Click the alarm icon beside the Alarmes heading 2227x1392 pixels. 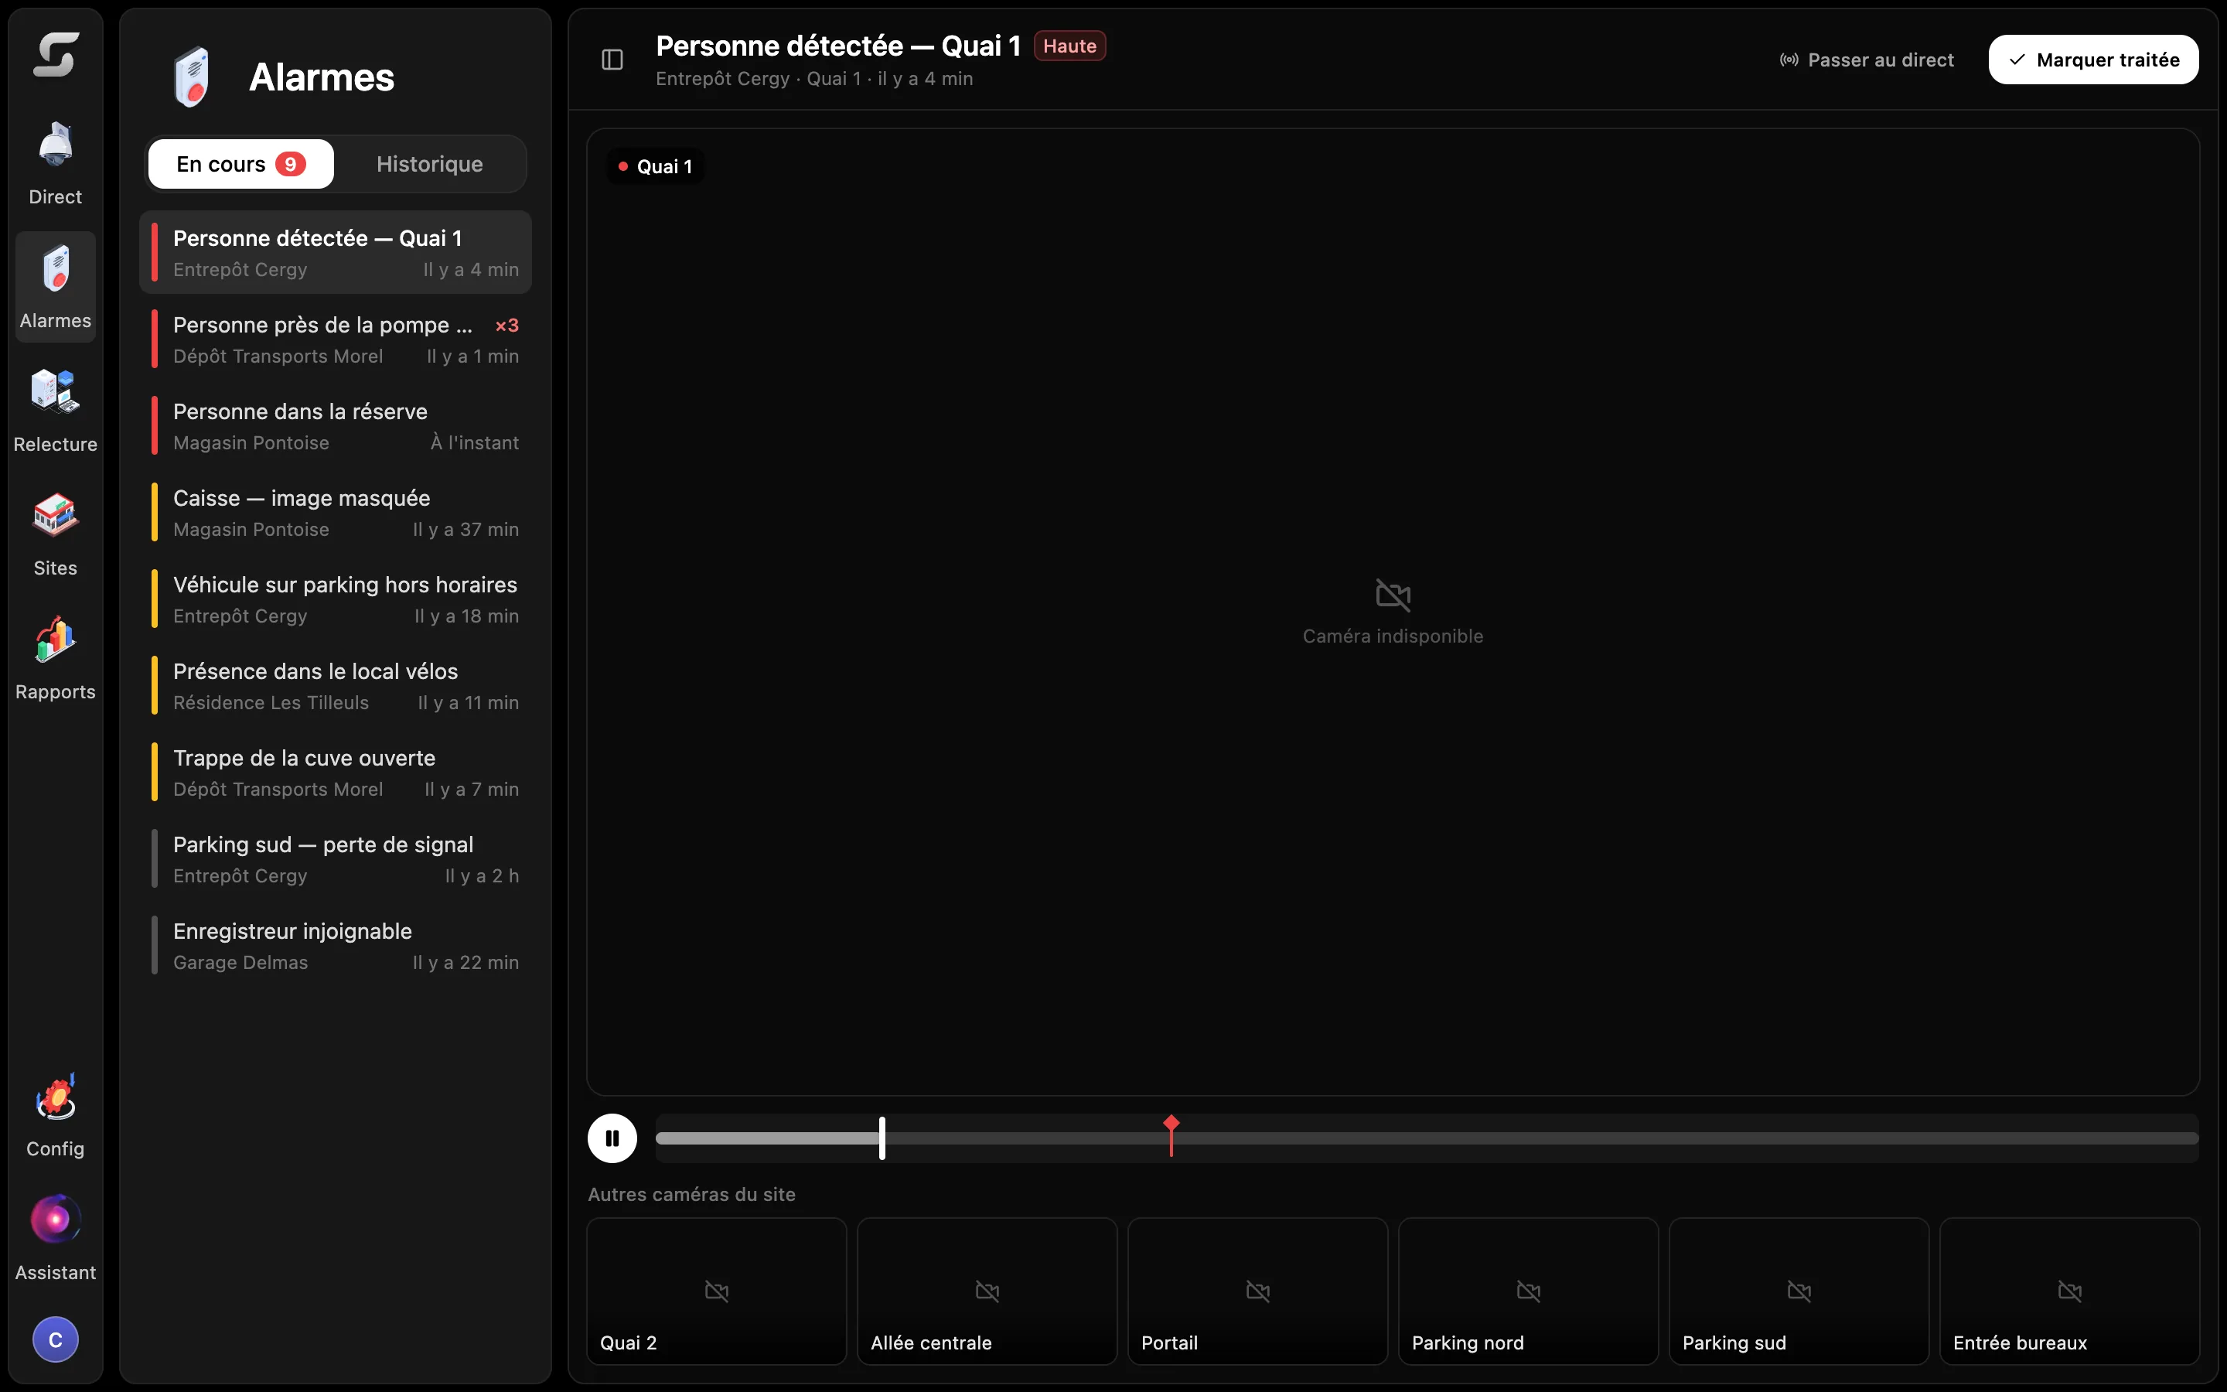[x=193, y=77]
